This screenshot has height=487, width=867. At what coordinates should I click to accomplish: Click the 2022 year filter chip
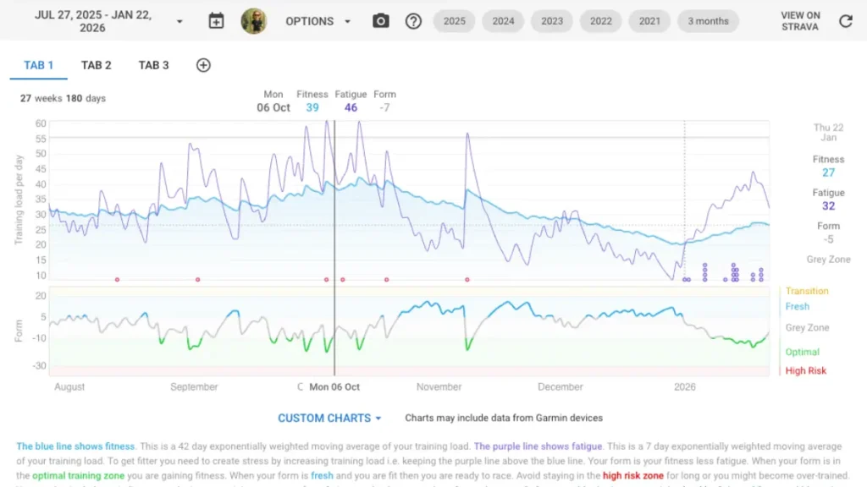click(601, 21)
